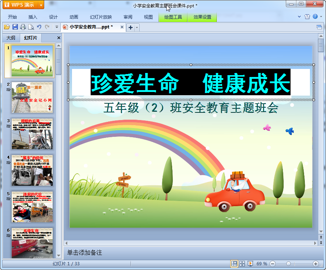Open the 插入 ribbon tab

point(33,17)
